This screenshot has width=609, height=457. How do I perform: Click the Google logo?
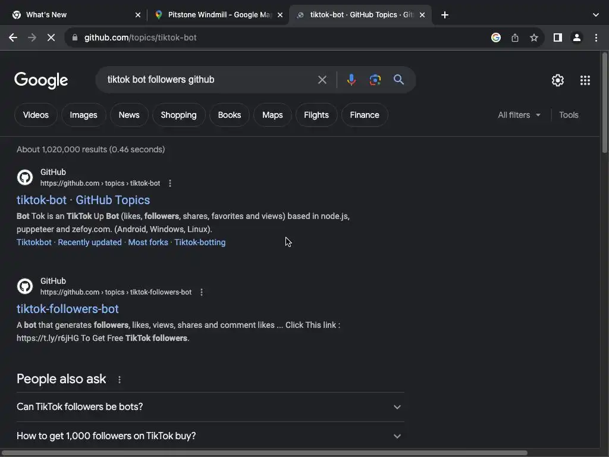[41, 80]
